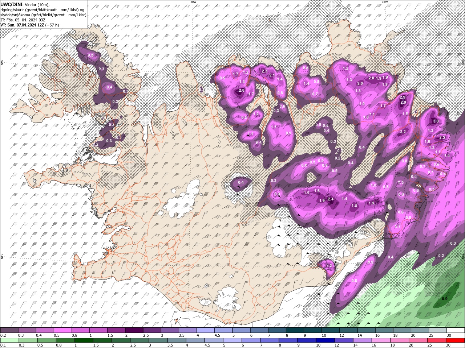Click the 2.3 snowfall value on the map
The height and width of the screenshot is (348, 465).
point(264,71)
